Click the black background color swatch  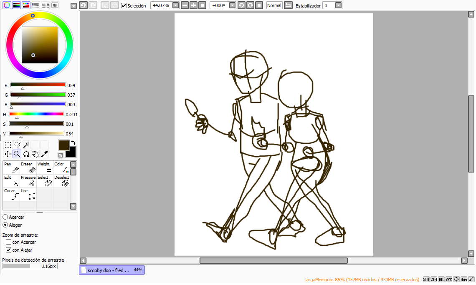click(x=72, y=153)
